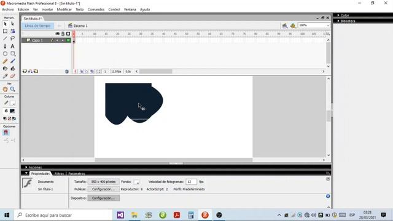Toggle lock for all layers (padlock)
Image resolution: width=393 pixels, height=221 pixels.
click(63, 34)
